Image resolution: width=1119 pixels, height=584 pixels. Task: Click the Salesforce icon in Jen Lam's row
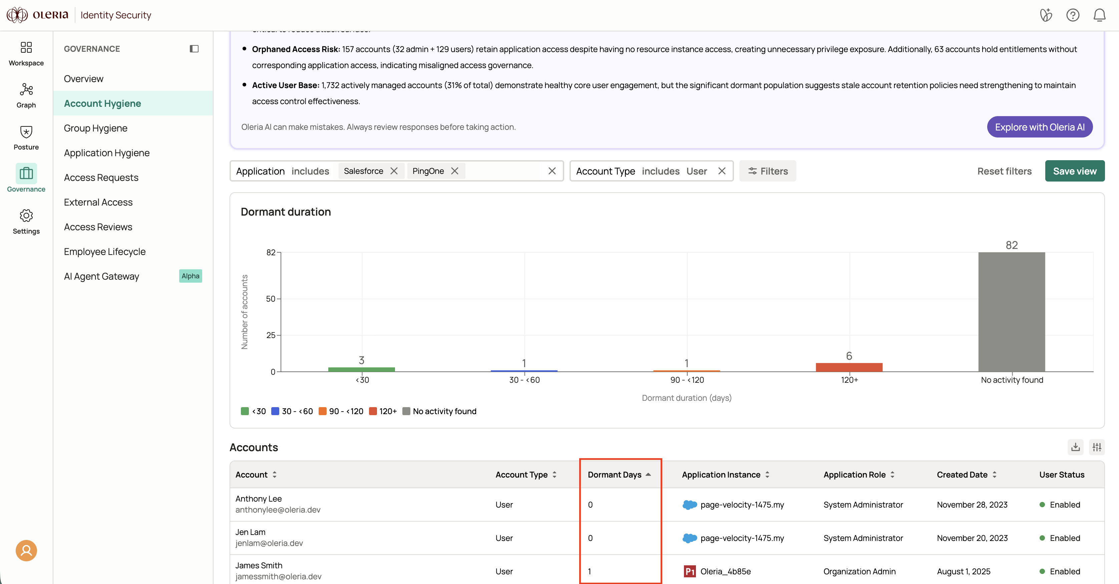pos(690,538)
